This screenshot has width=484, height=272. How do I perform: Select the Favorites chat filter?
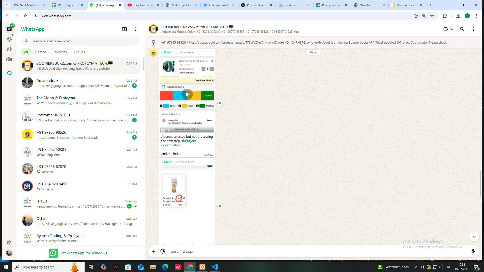click(60, 52)
